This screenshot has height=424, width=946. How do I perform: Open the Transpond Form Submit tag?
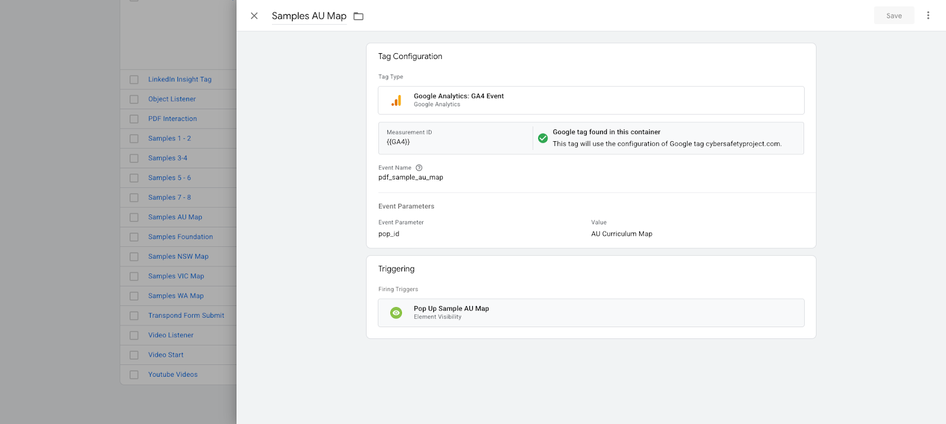click(186, 315)
